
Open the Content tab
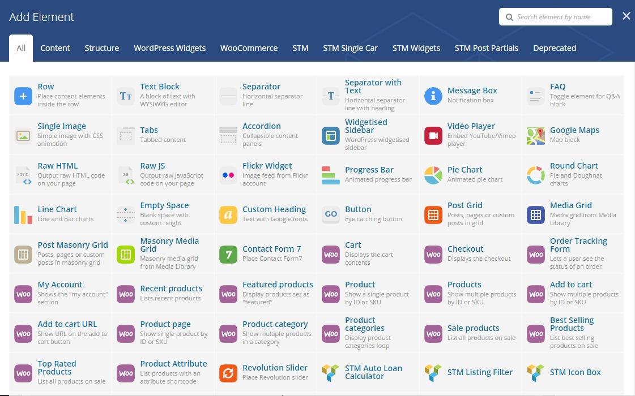55,48
